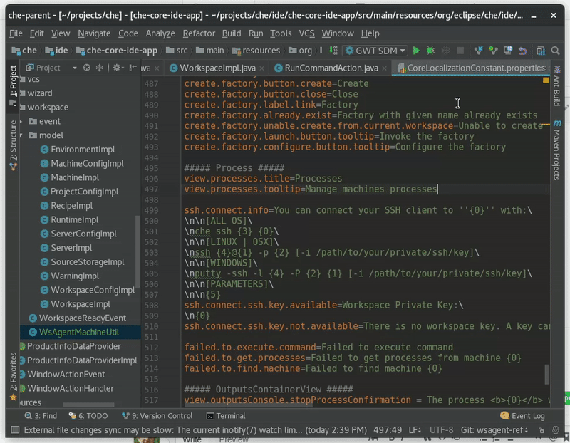Screen dimensions: 570x443
Task: Click the view.processes.title line
Action: point(263,179)
